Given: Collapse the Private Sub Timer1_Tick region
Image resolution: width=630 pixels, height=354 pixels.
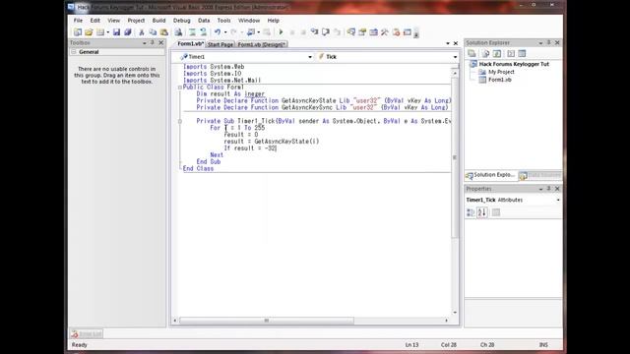Looking at the screenshot, I should pos(179,121).
